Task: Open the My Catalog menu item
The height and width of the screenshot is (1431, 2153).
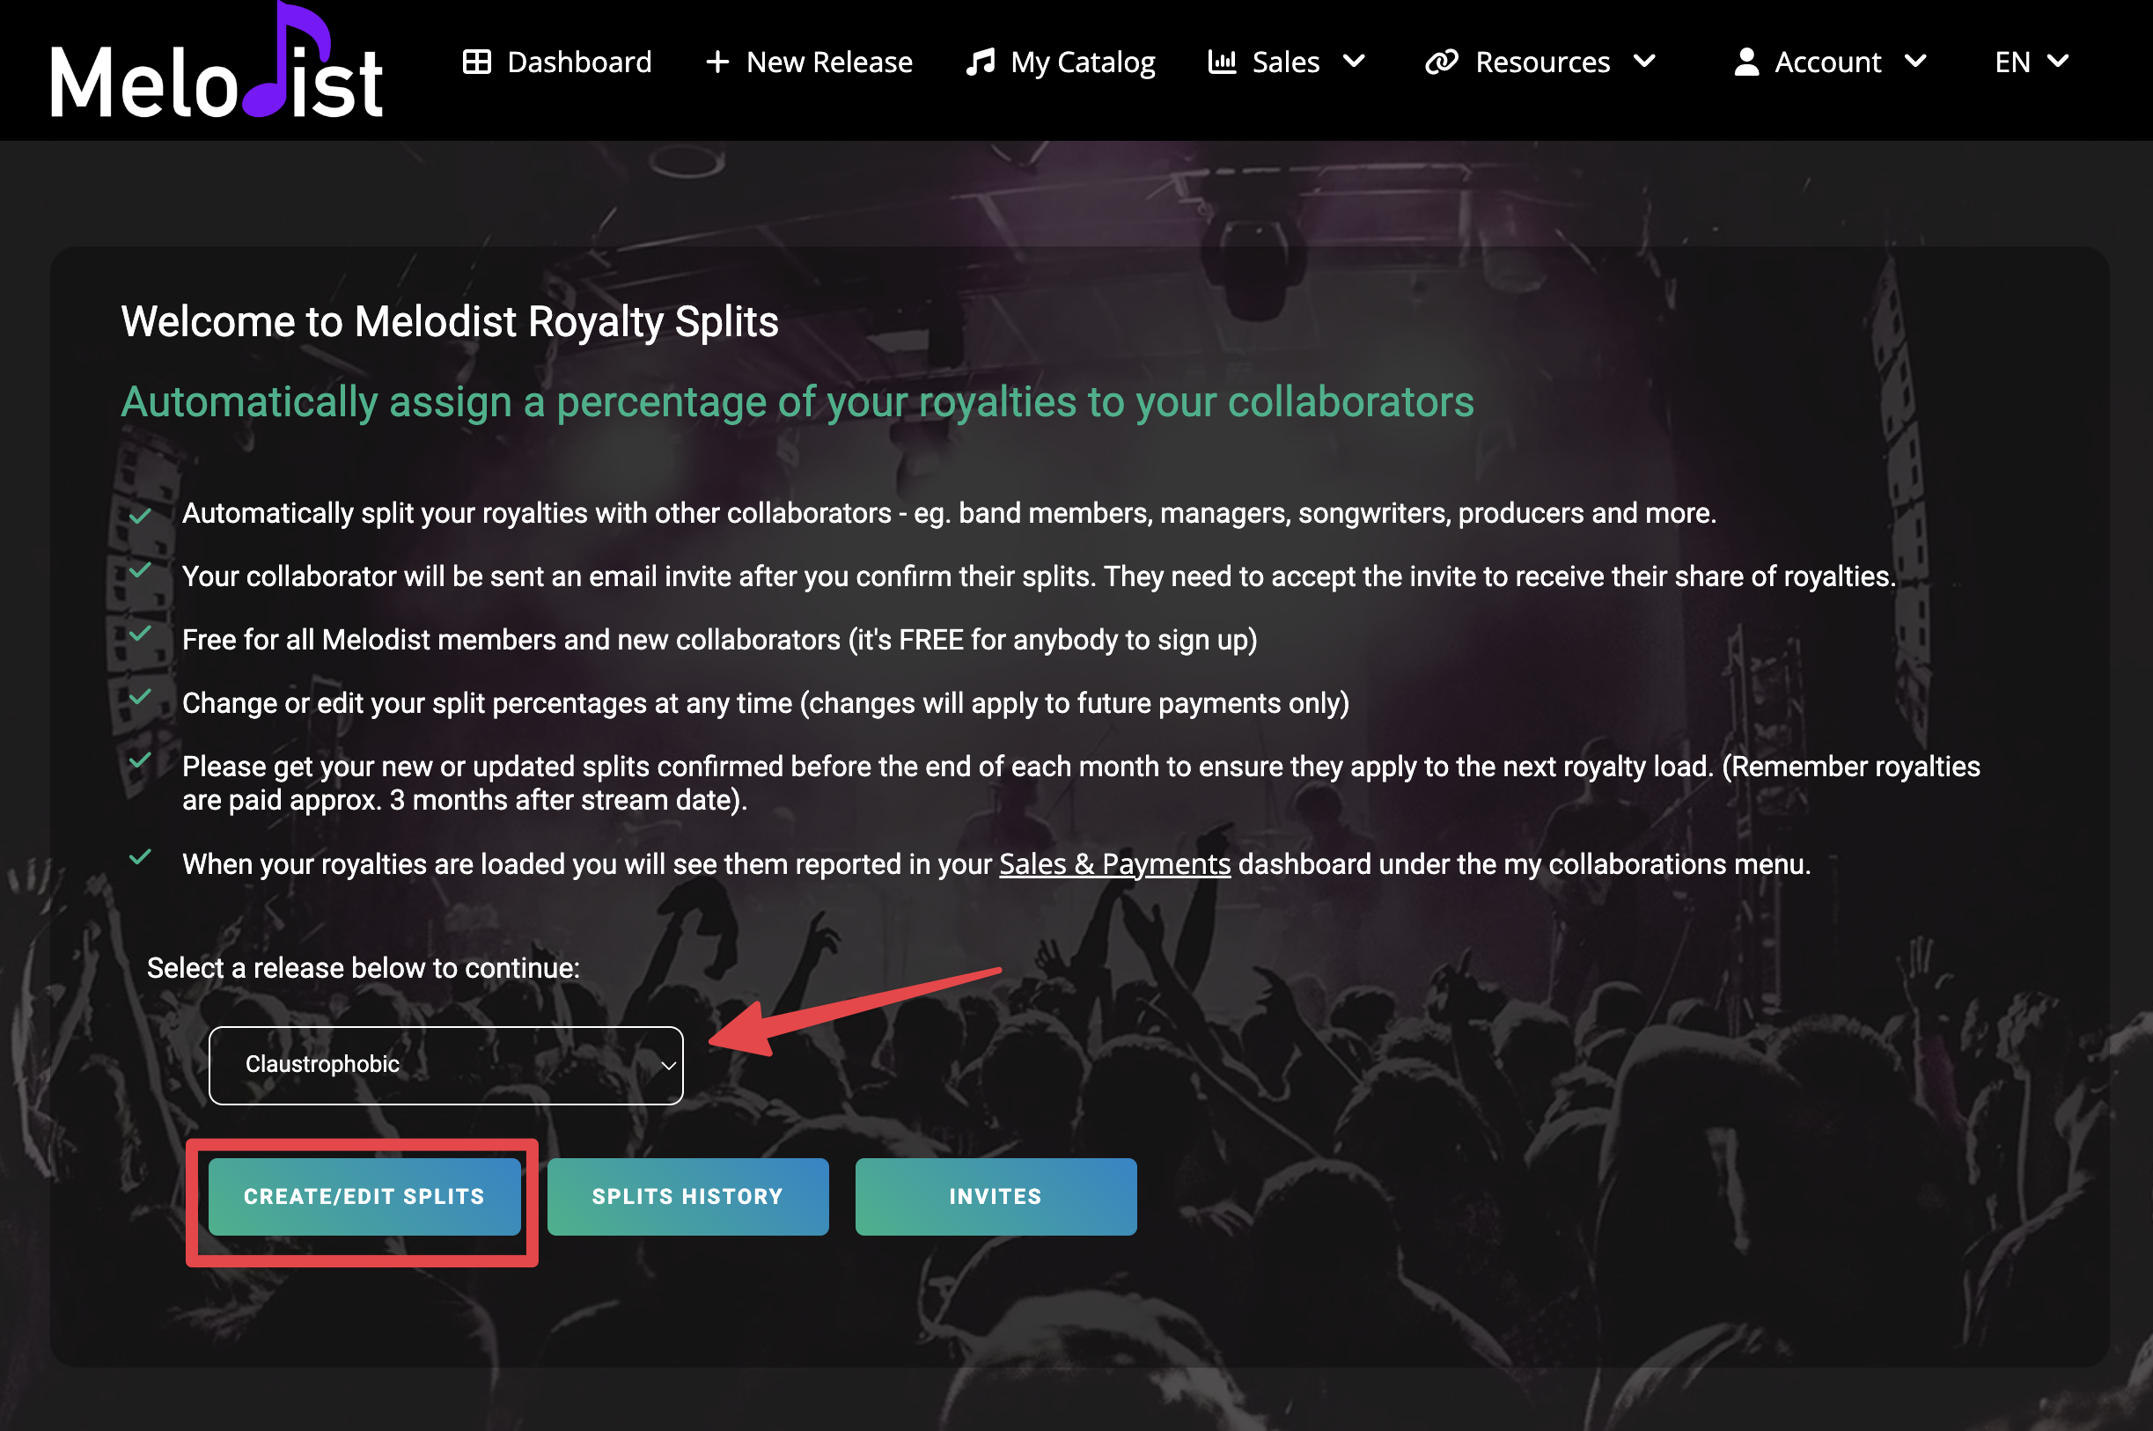Action: (x=1083, y=62)
